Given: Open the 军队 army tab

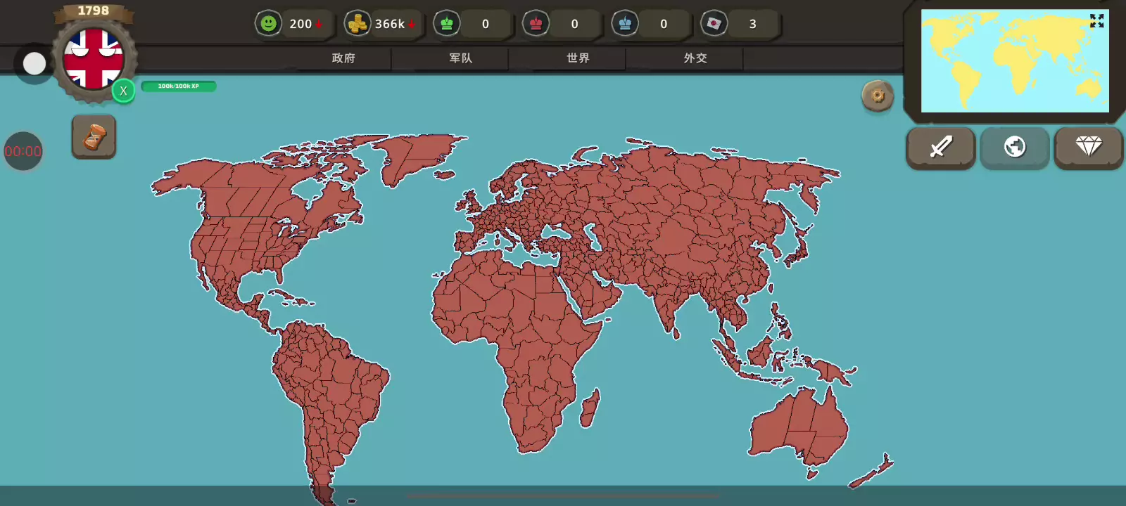Looking at the screenshot, I should 461,58.
